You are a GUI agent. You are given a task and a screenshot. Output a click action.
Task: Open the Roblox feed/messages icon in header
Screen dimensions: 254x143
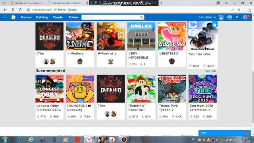point(221,17)
